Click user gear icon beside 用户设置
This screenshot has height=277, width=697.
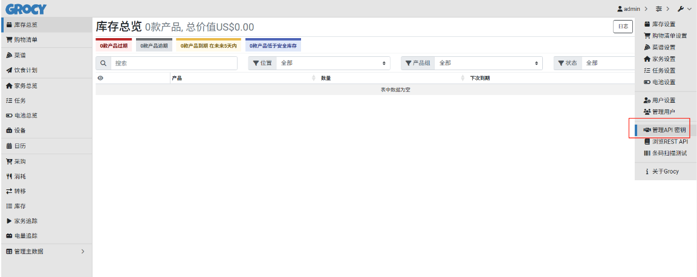tap(647, 100)
